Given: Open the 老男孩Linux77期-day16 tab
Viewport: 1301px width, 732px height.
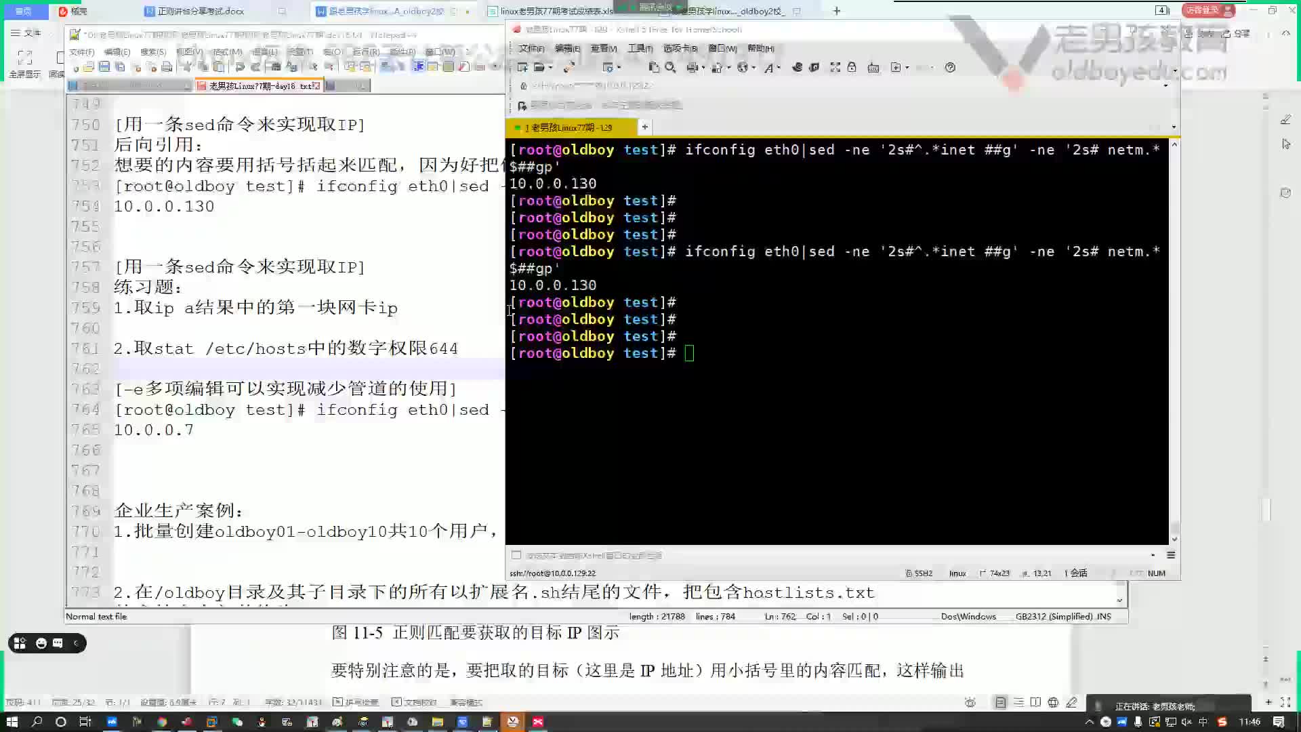Looking at the screenshot, I should tap(258, 86).
